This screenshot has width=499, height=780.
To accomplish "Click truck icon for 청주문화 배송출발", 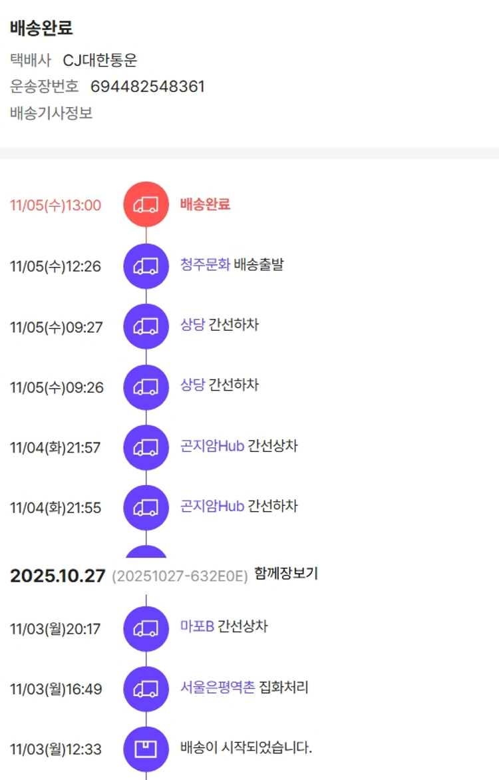I will click(x=146, y=266).
